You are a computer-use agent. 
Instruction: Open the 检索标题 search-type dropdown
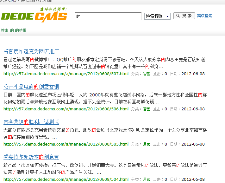coord(157,16)
